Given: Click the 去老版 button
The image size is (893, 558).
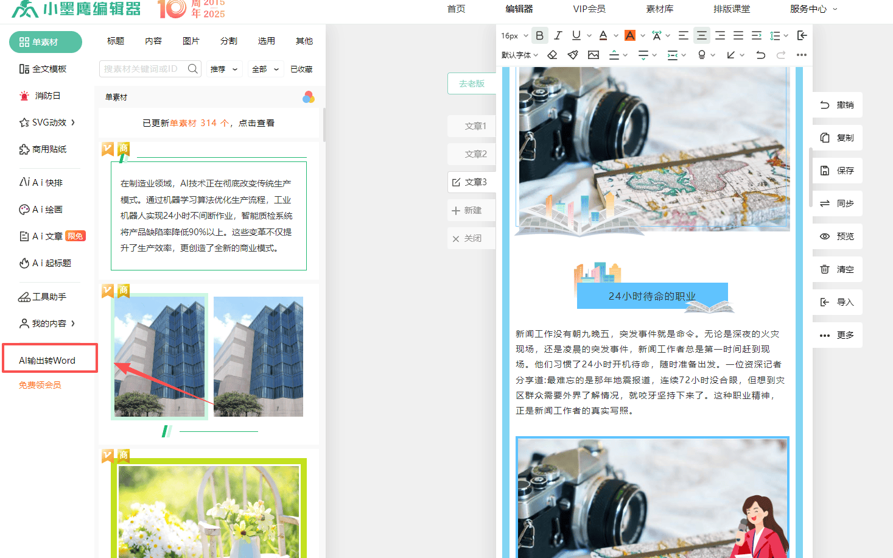Looking at the screenshot, I should tap(472, 83).
